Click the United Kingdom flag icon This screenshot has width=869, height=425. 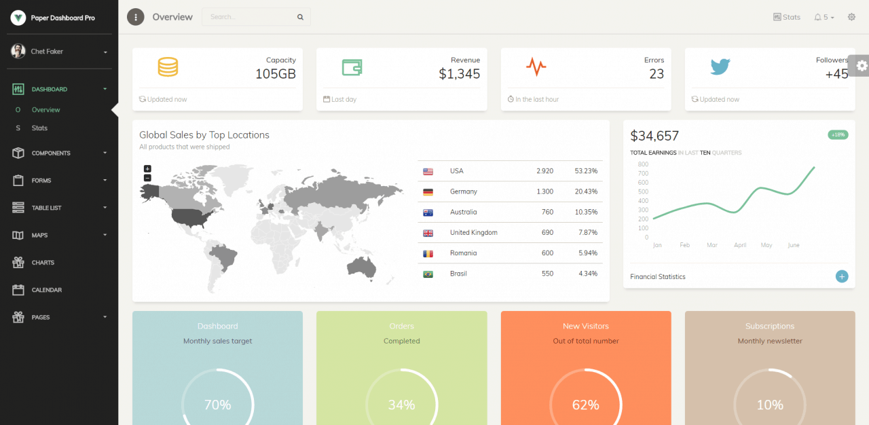click(x=428, y=233)
